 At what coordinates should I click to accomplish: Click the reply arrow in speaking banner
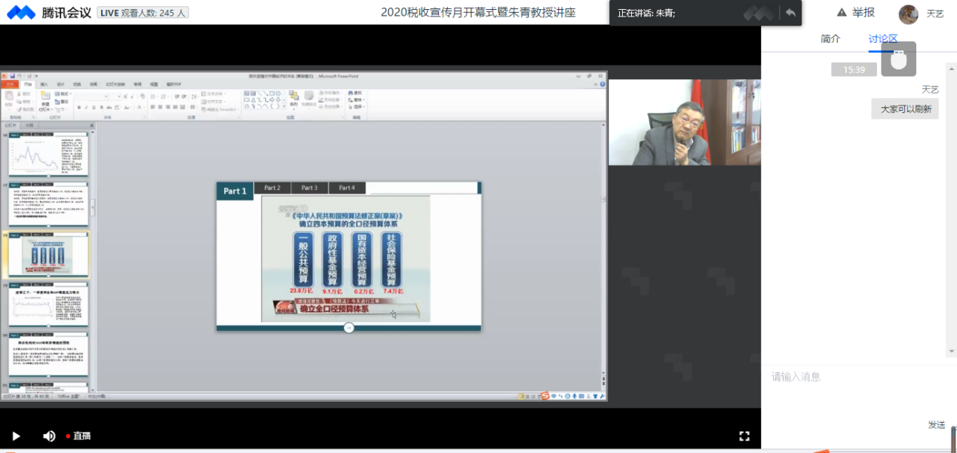[790, 13]
